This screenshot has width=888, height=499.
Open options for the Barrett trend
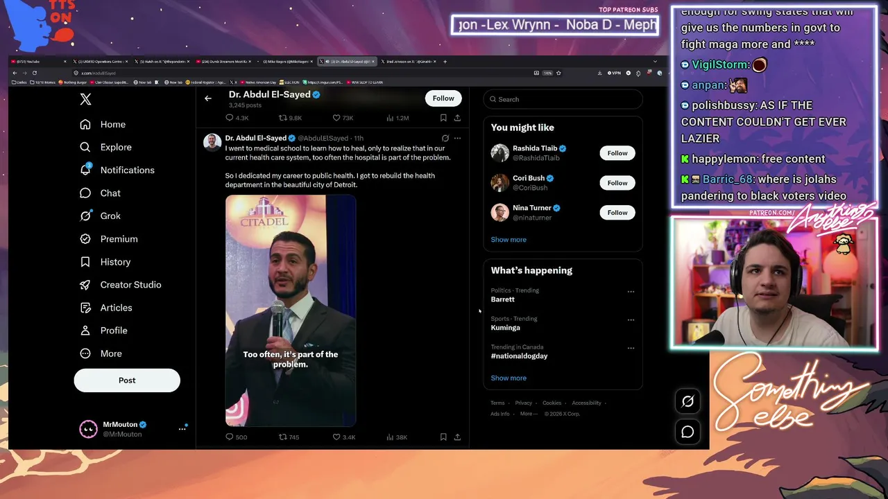click(631, 292)
